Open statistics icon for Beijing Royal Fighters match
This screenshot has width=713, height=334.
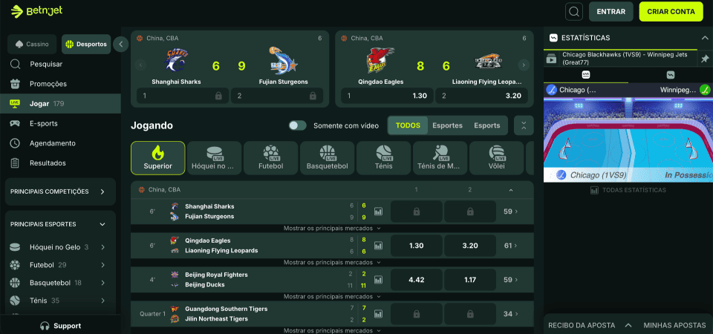(378, 280)
